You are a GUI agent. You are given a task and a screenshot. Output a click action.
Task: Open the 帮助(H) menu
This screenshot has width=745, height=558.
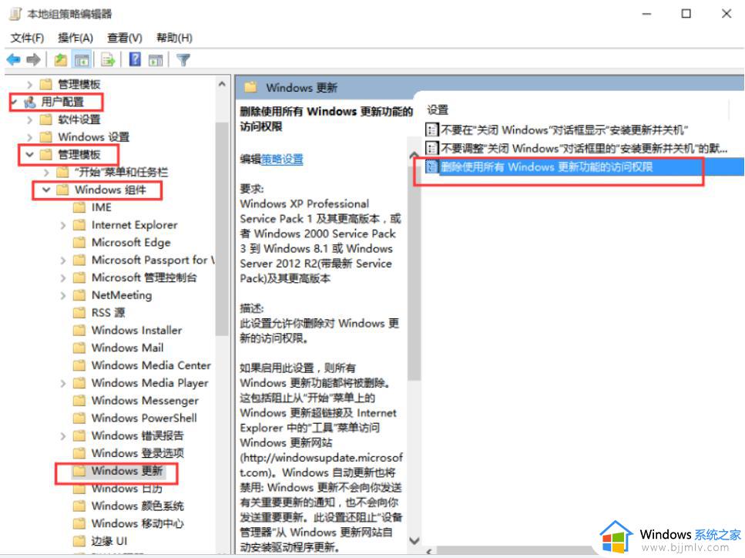[x=174, y=38]
